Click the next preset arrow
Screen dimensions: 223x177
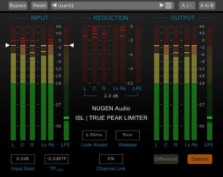click(x=162, y=6)
